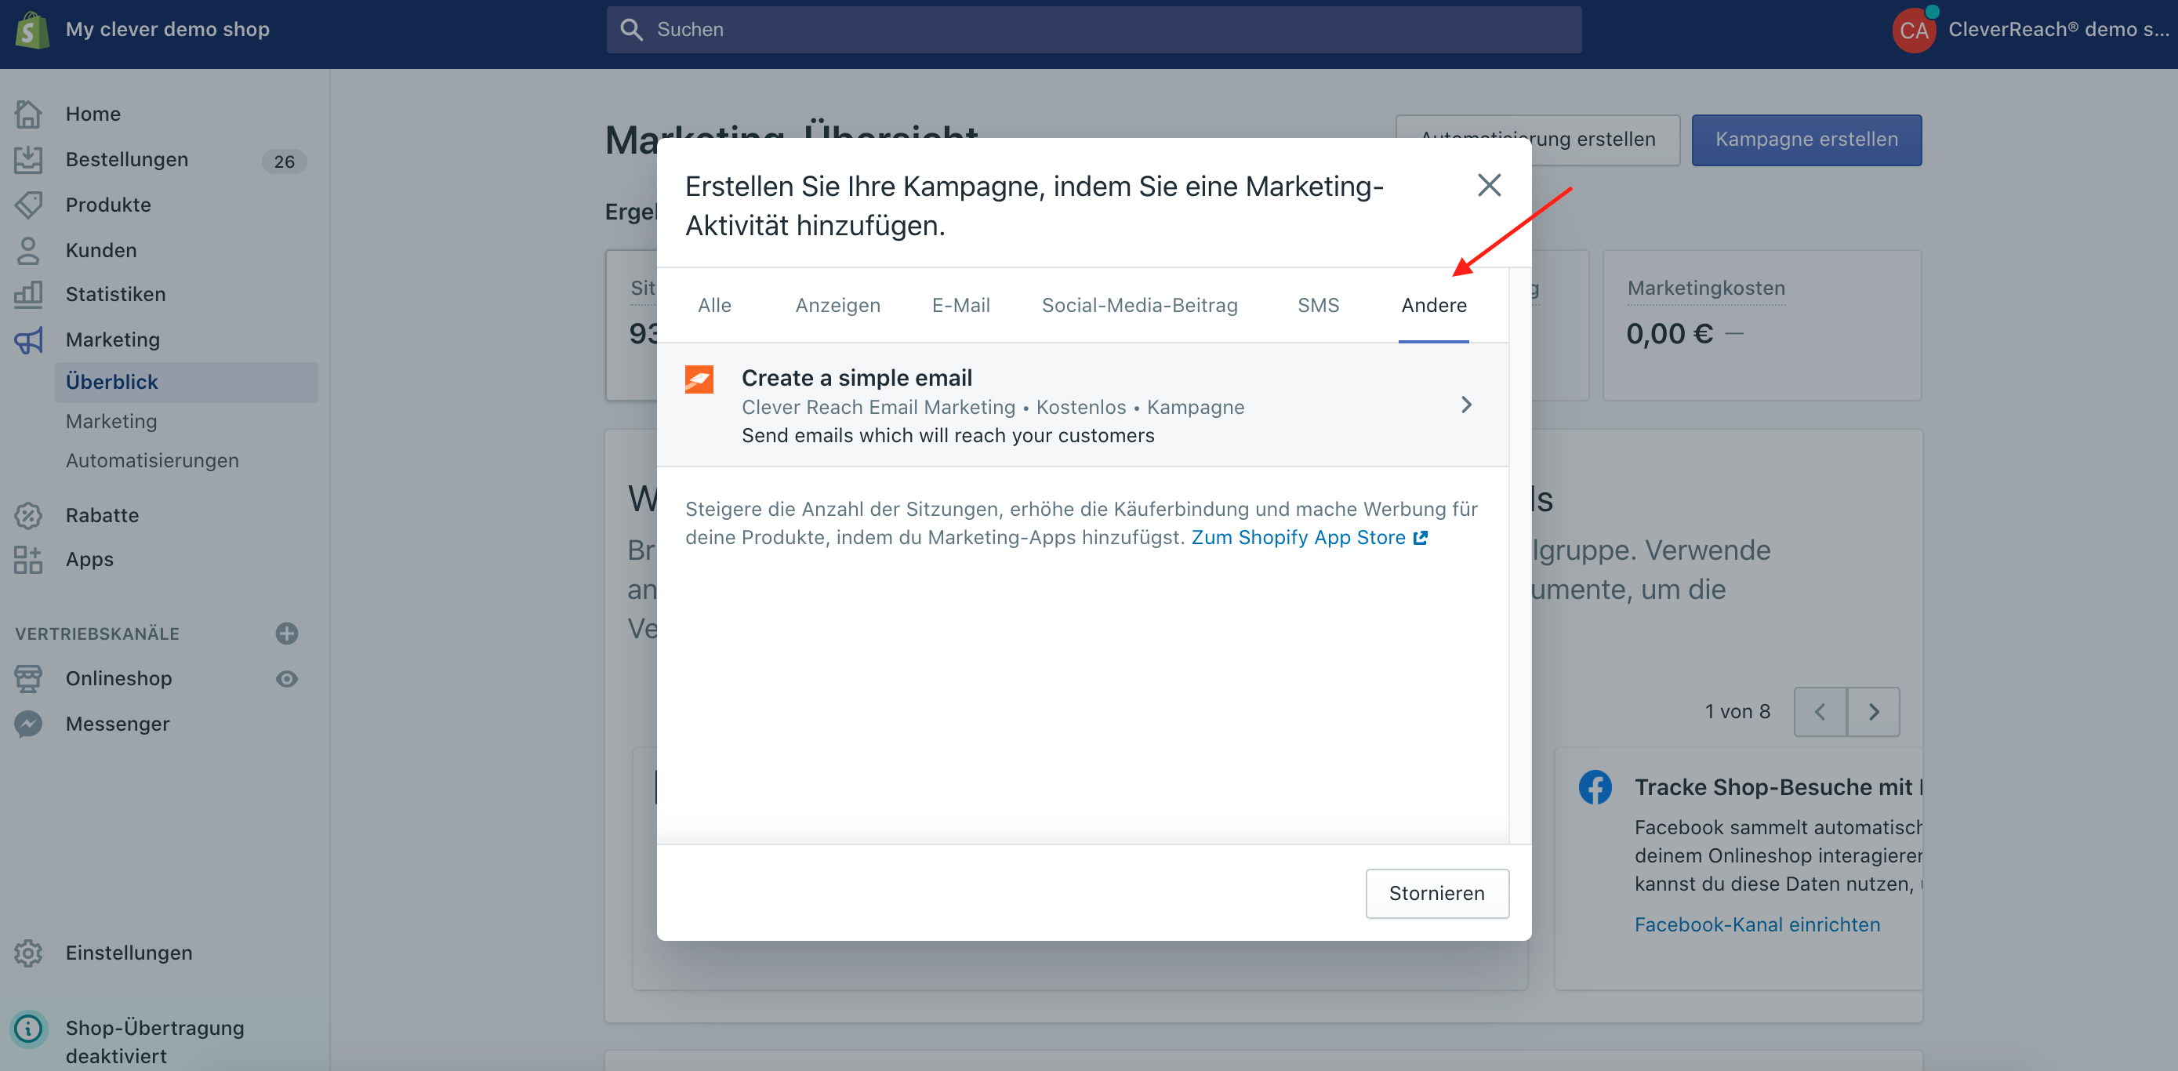Open Create a simple email chevron
This screenshot has width=2178, height=1071.
click(1466, 405)
